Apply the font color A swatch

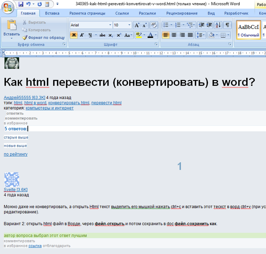click(x=150, y=35)
